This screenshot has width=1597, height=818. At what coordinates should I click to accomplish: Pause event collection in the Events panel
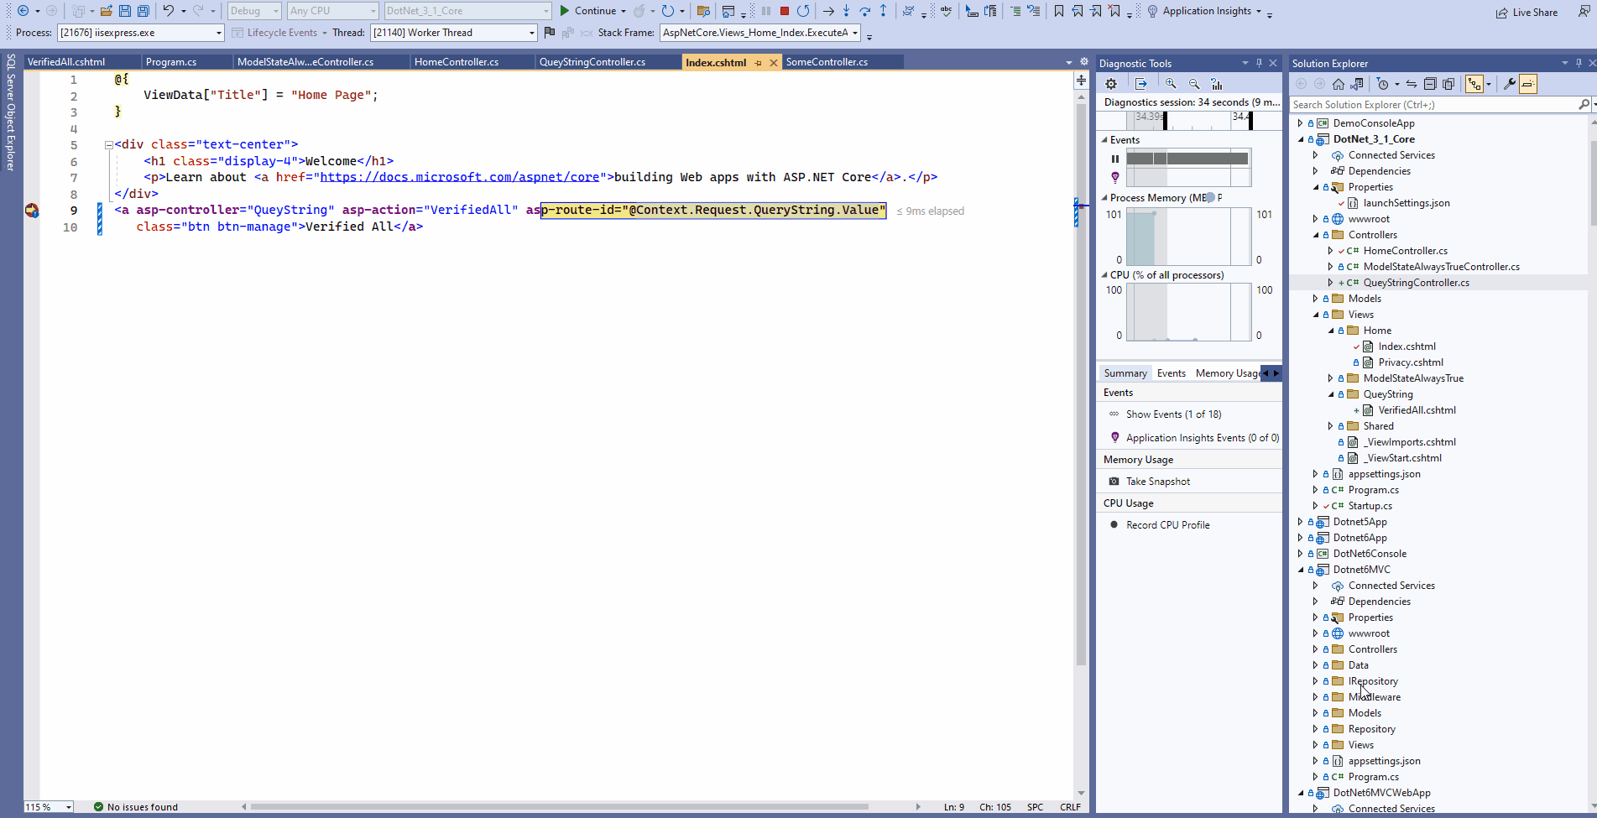pos(1115,159)
